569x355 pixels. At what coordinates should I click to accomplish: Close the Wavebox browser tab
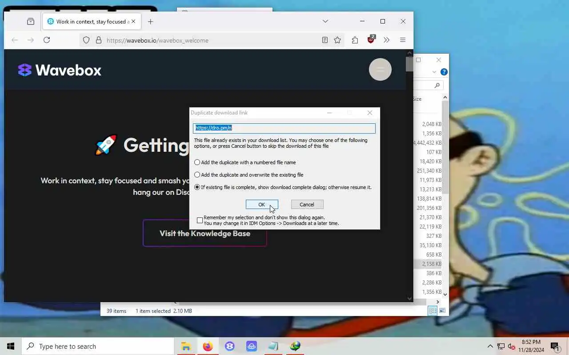pos(133,21)
